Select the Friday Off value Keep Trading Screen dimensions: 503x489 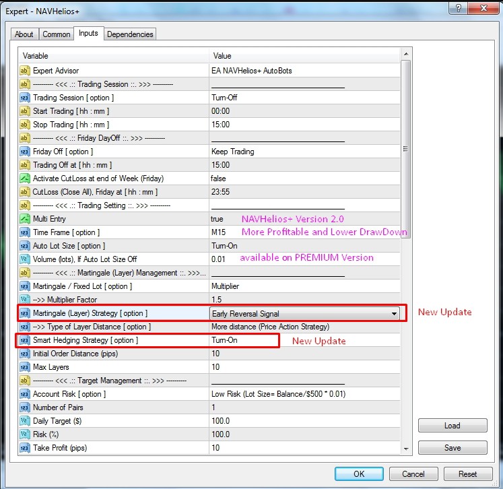[x=232, y=152]
